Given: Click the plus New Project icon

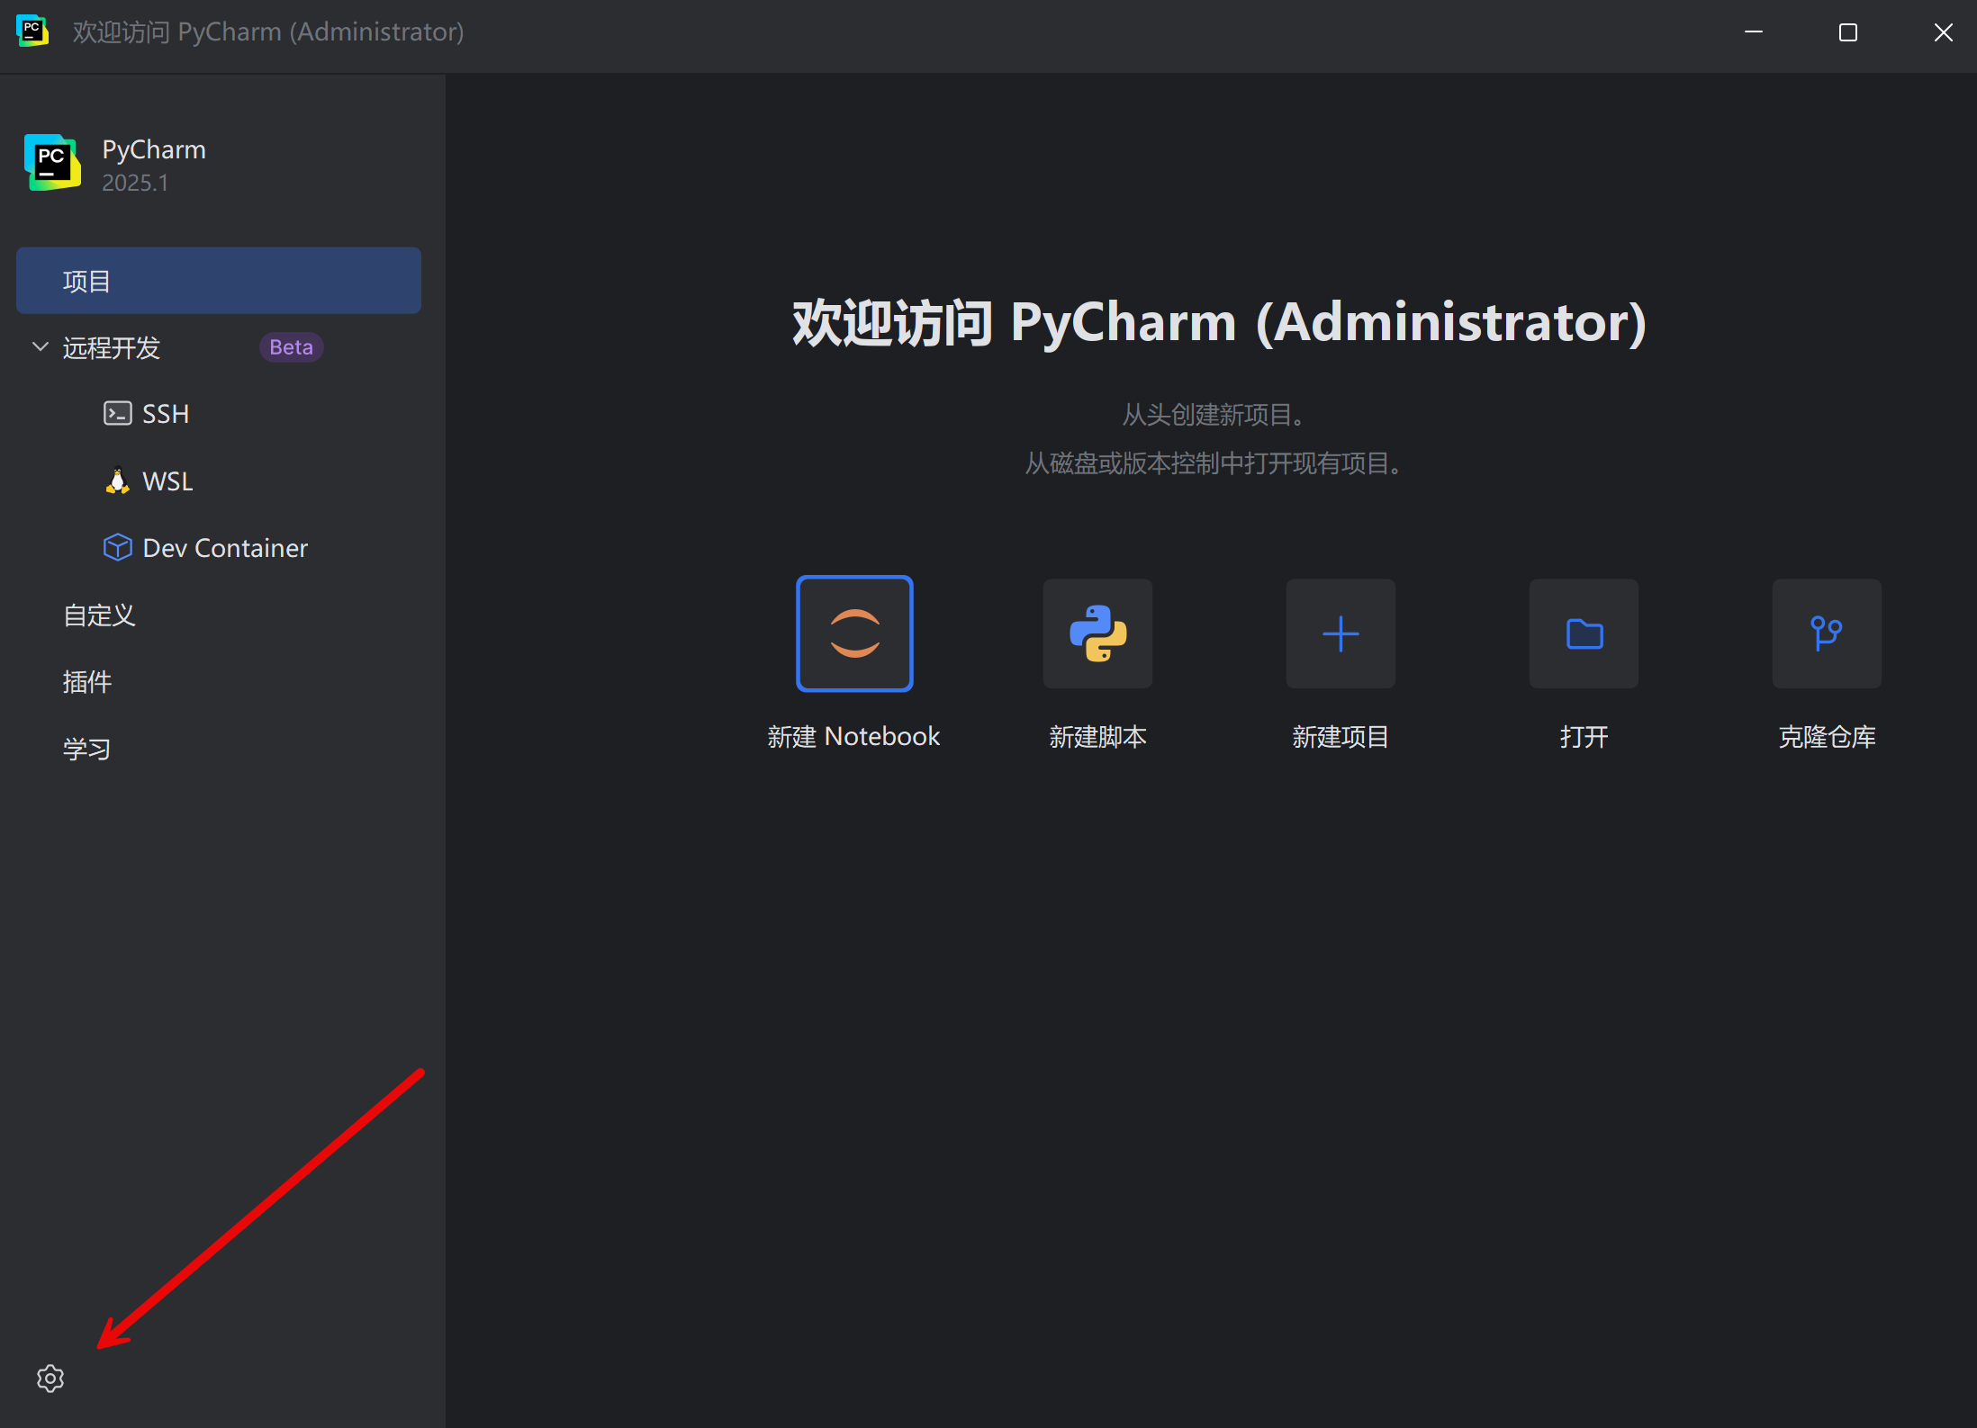Looking at the screenshot, I should point(1341,633).
